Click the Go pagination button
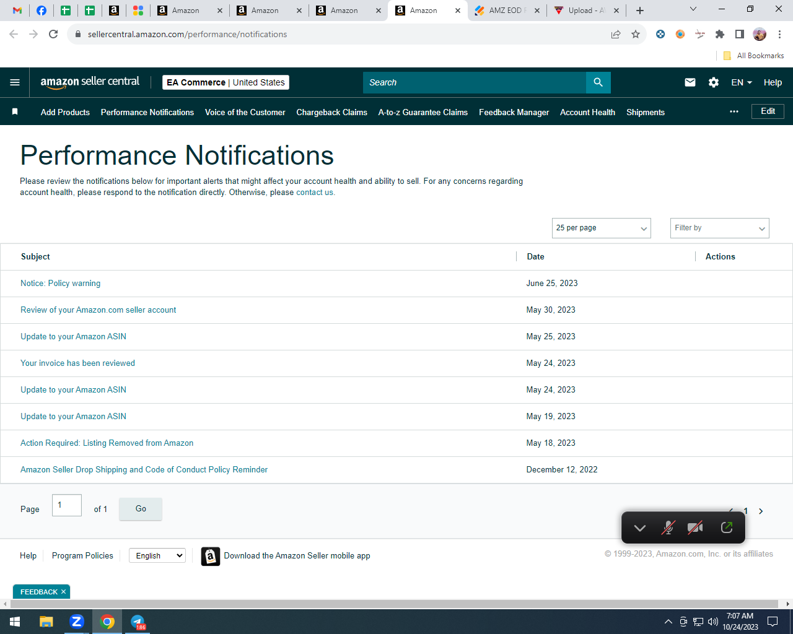Image resolution: width=793 pixels, height=634 pixels. (141, 509)
